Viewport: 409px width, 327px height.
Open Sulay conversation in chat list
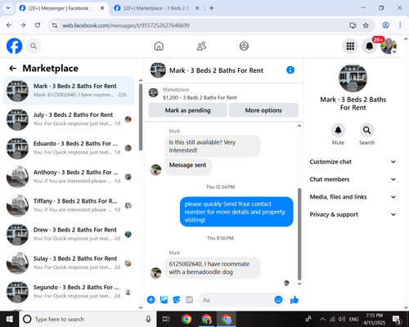[x=69, y=263]
